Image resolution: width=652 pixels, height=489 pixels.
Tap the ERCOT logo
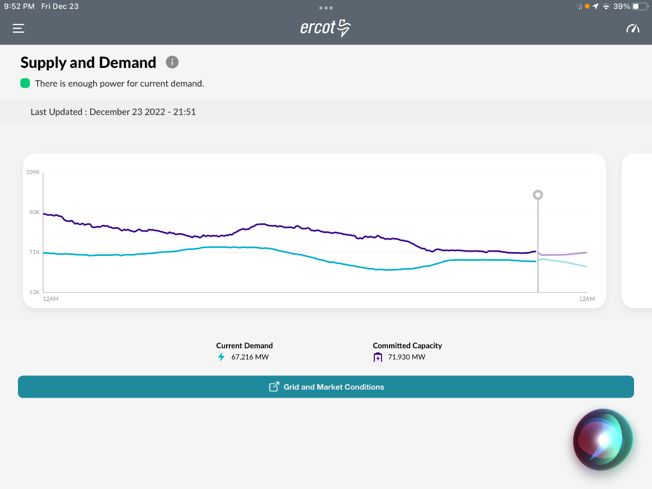pyautogui.click(x=325, y=27)
